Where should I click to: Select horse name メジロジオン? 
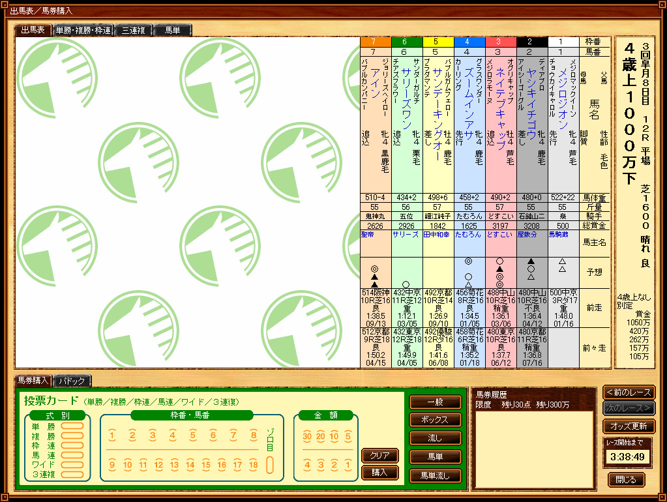pos(563,98)
